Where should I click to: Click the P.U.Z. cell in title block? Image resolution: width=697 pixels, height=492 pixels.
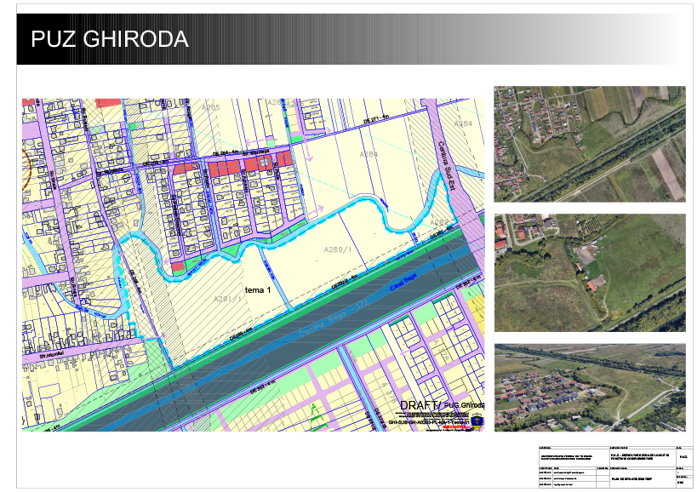pyautogui.click(x=685, y=458)
